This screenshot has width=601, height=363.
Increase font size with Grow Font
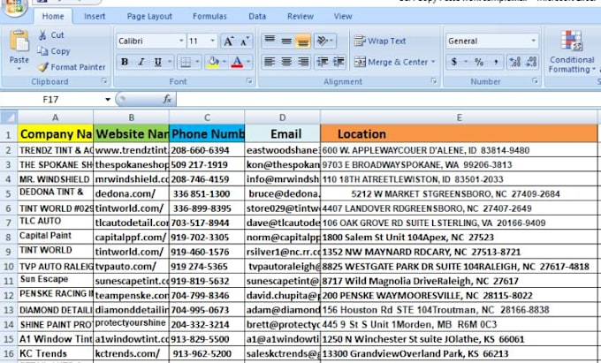229,41
